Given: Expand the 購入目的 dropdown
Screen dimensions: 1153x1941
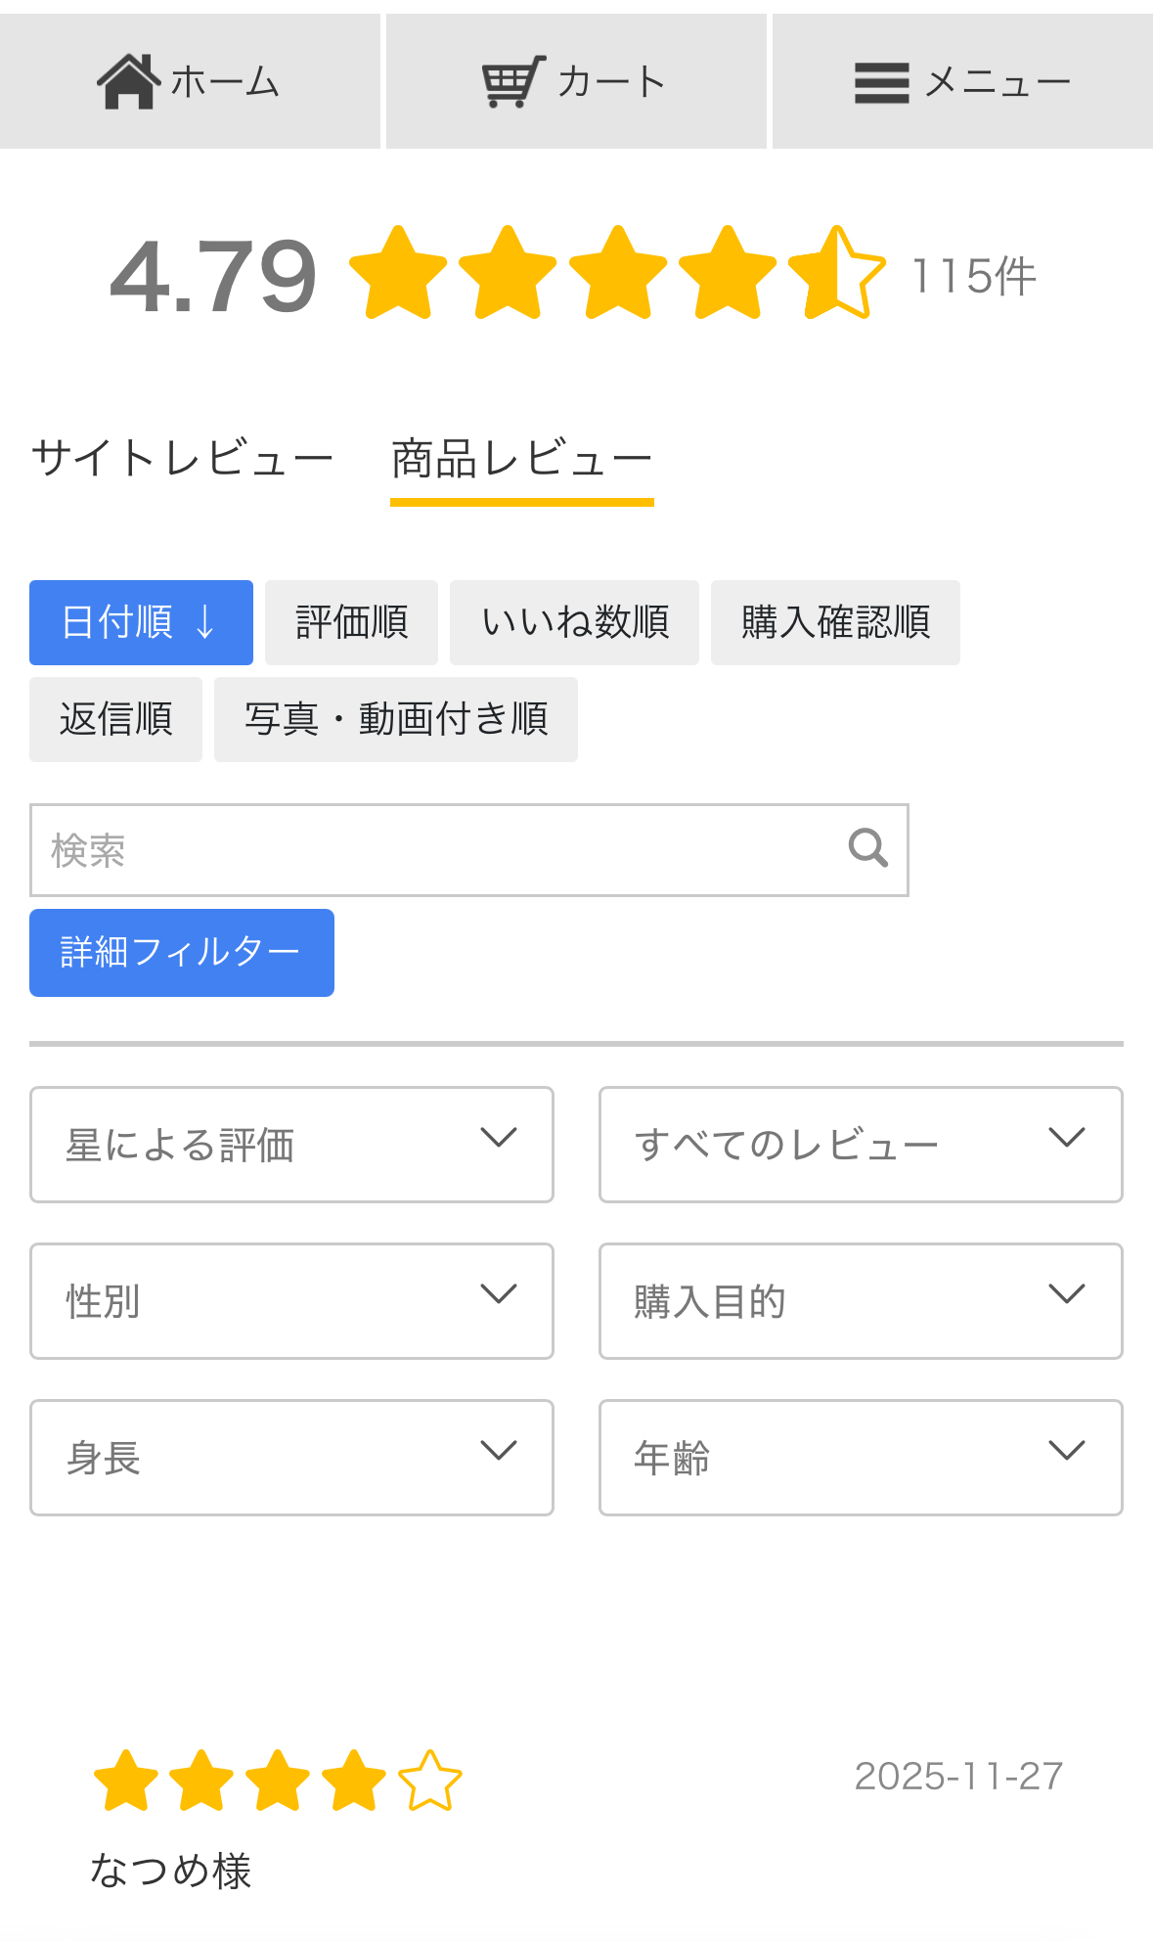Looking at the screenshot, I should pos(861,1301).
